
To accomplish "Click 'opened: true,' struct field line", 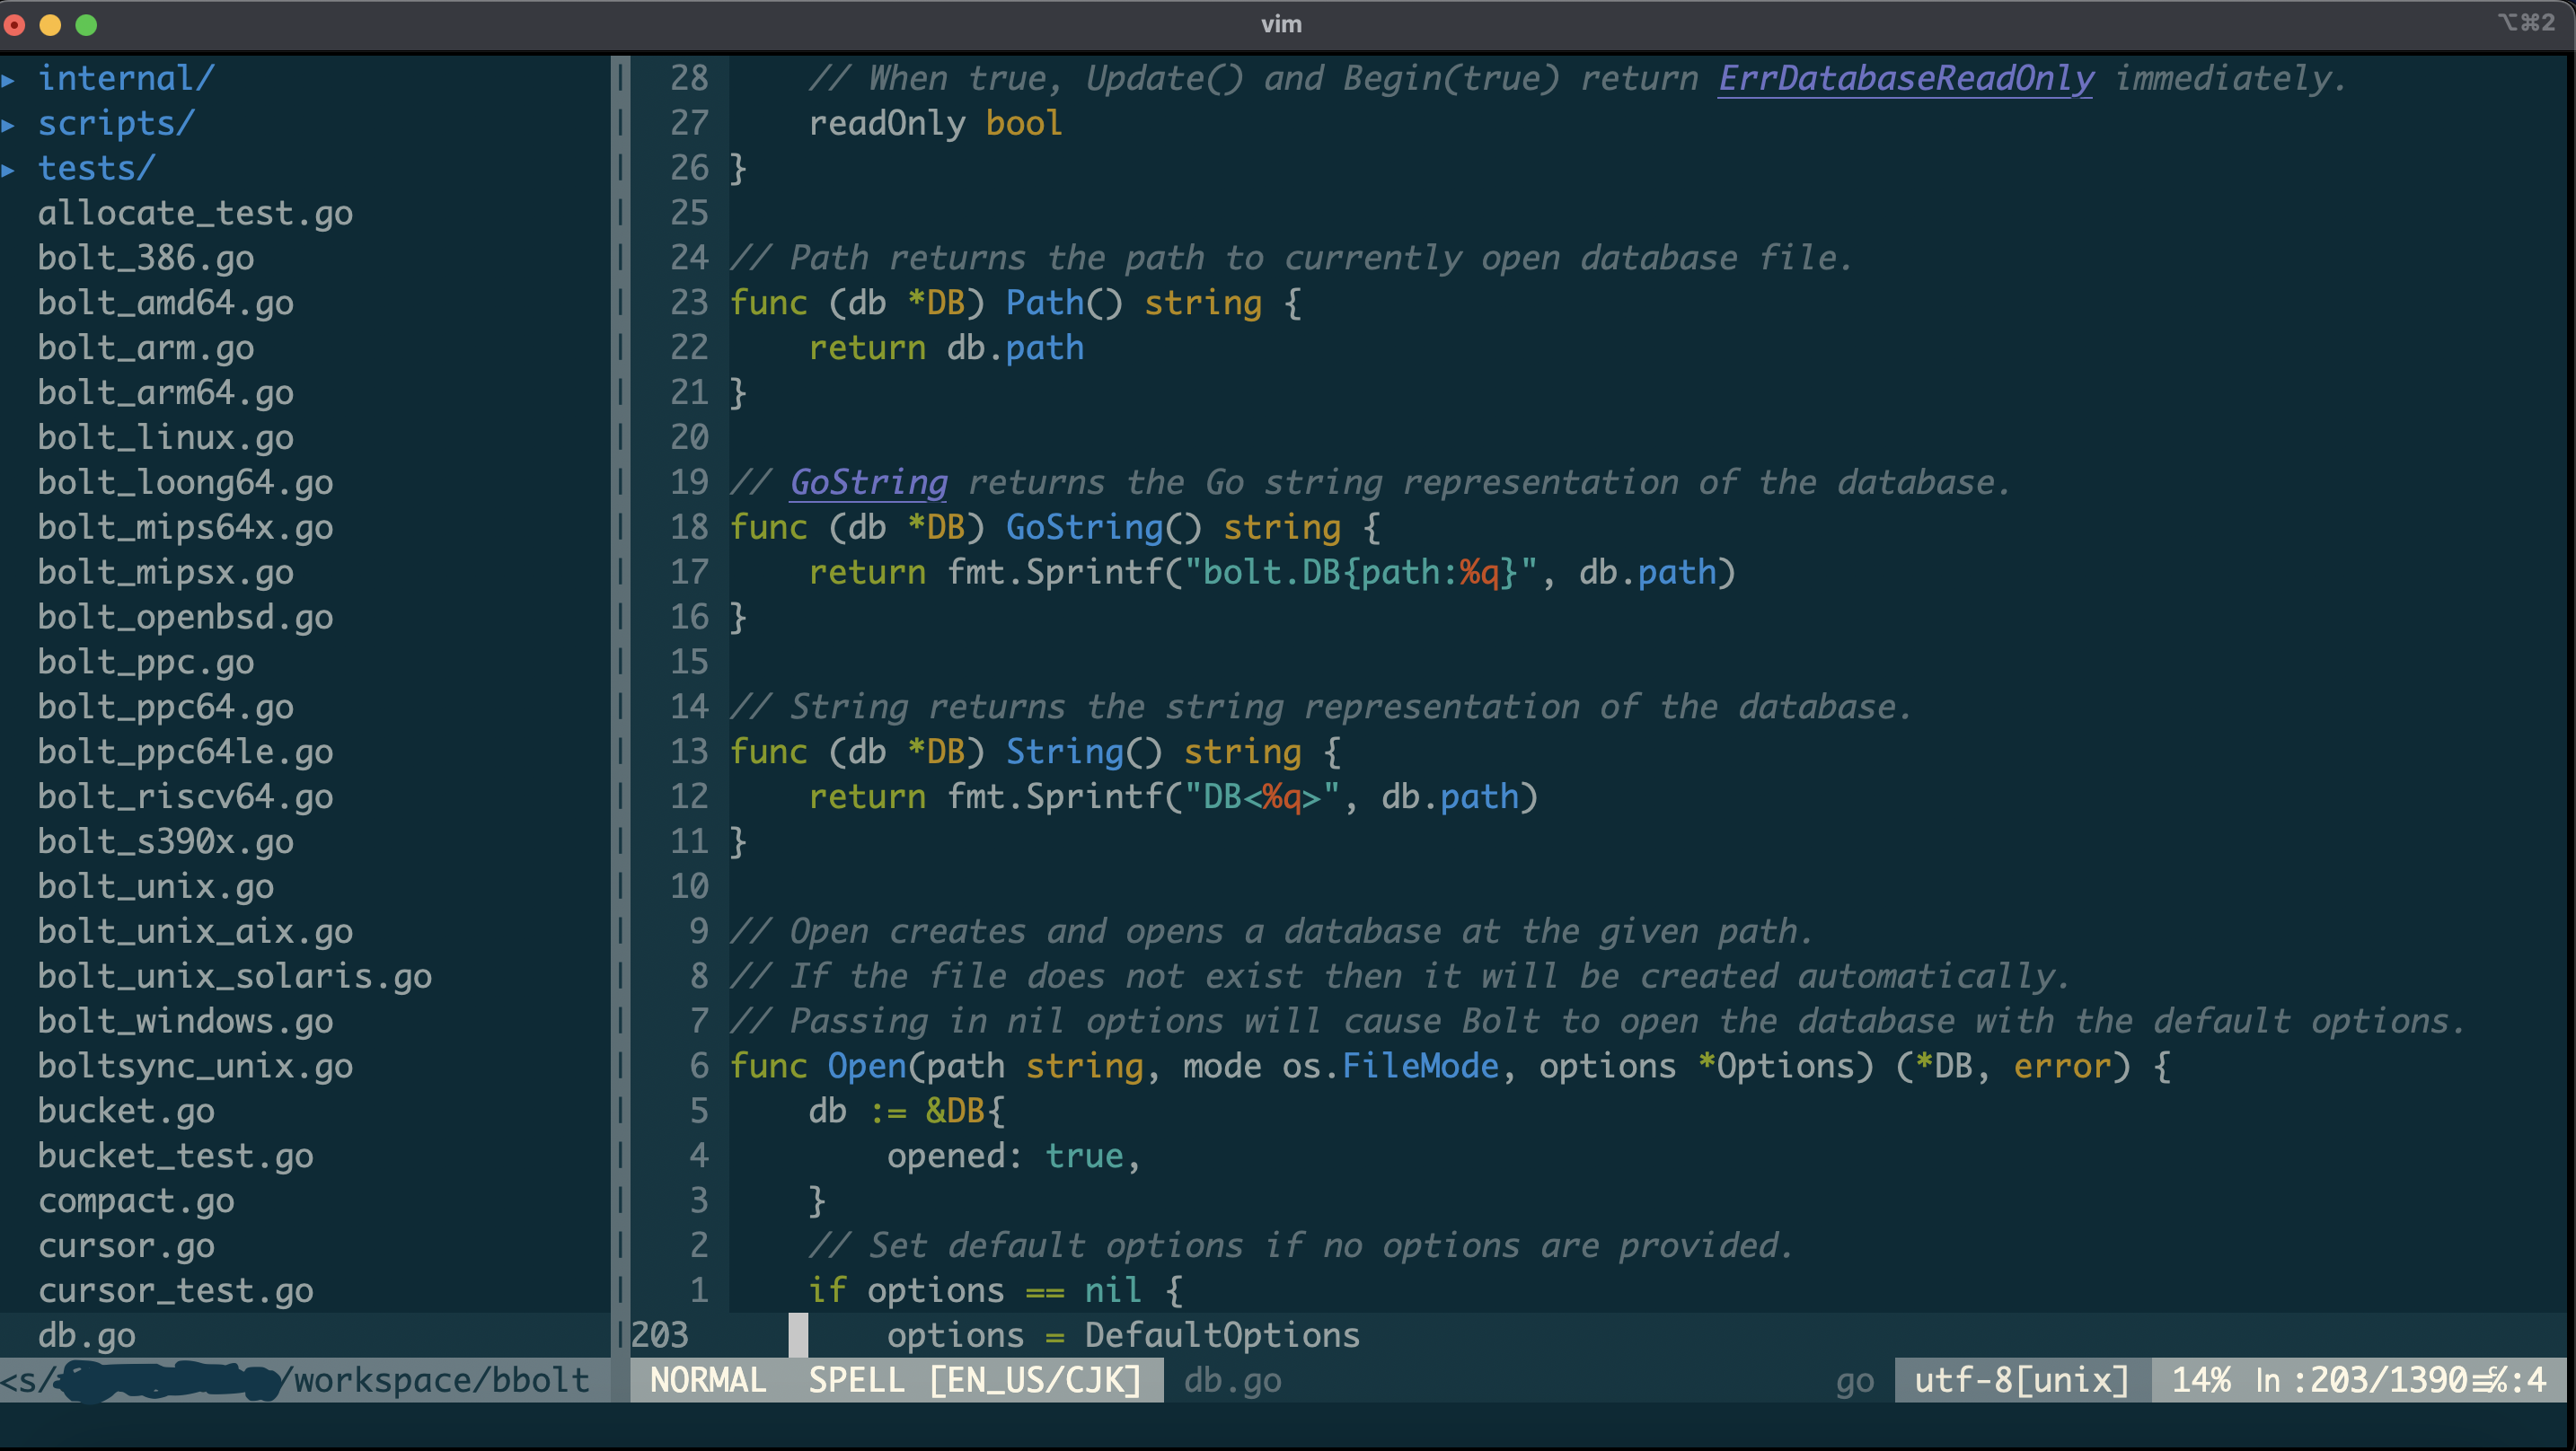I will [x=1014, y=1156].
